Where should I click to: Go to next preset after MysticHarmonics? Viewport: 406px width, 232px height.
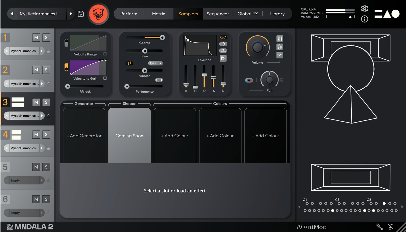click(x=71, y=14)
